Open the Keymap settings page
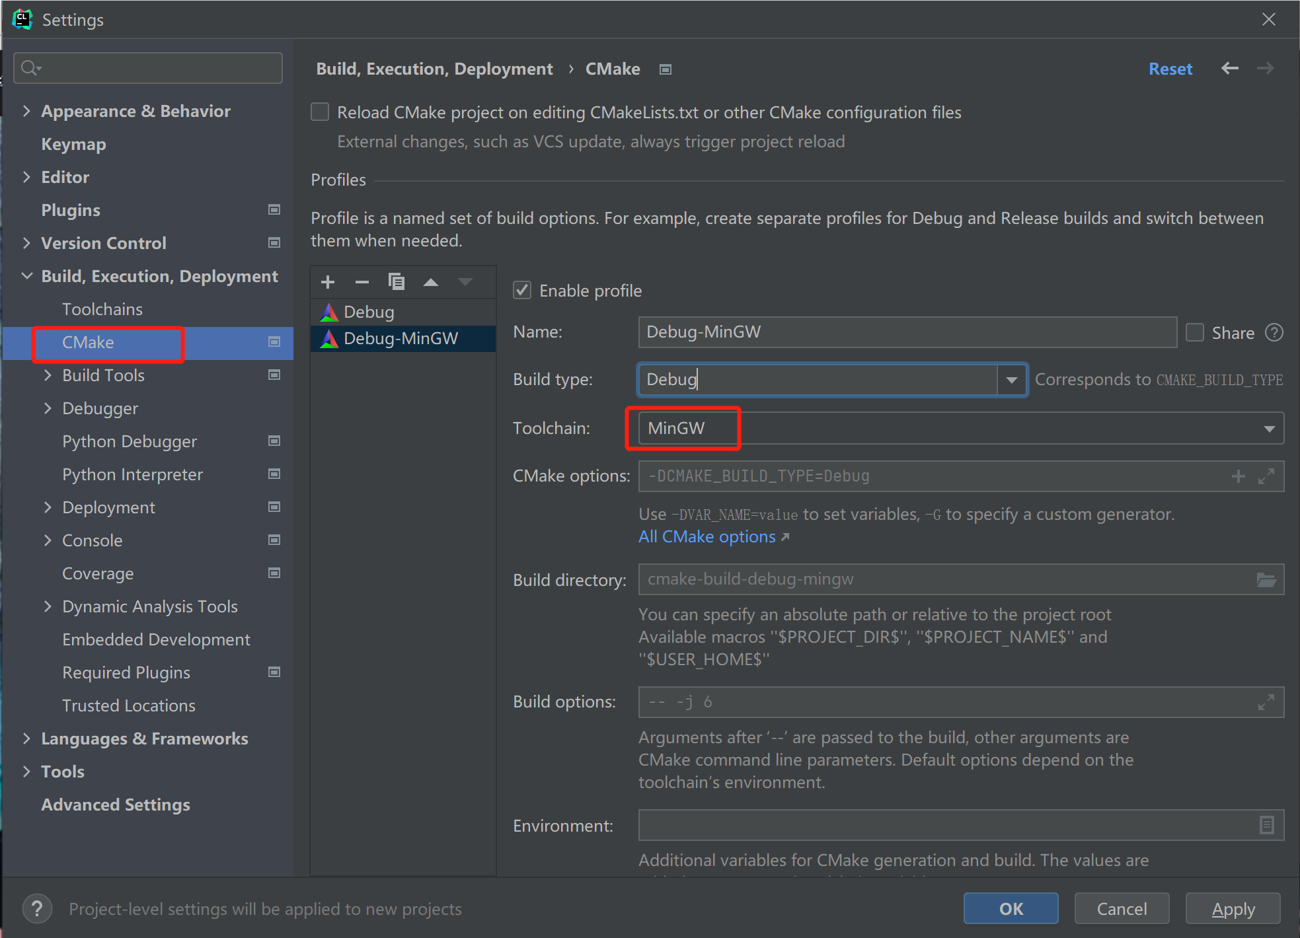1300x938 pixels. tap(73, 145)
